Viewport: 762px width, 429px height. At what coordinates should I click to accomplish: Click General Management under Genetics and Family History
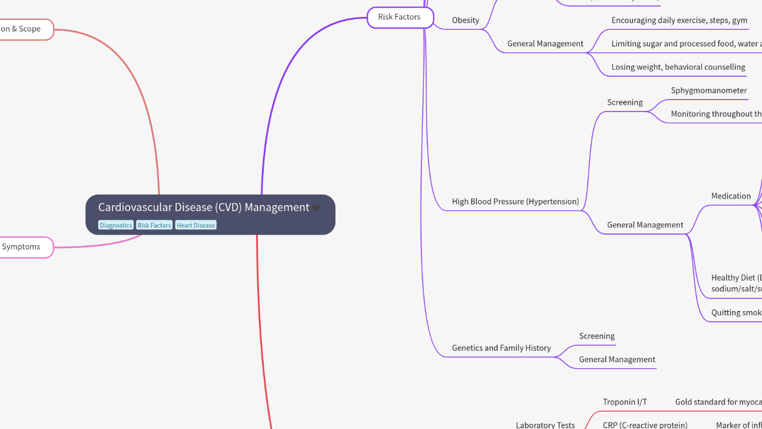tap(617, 359)
